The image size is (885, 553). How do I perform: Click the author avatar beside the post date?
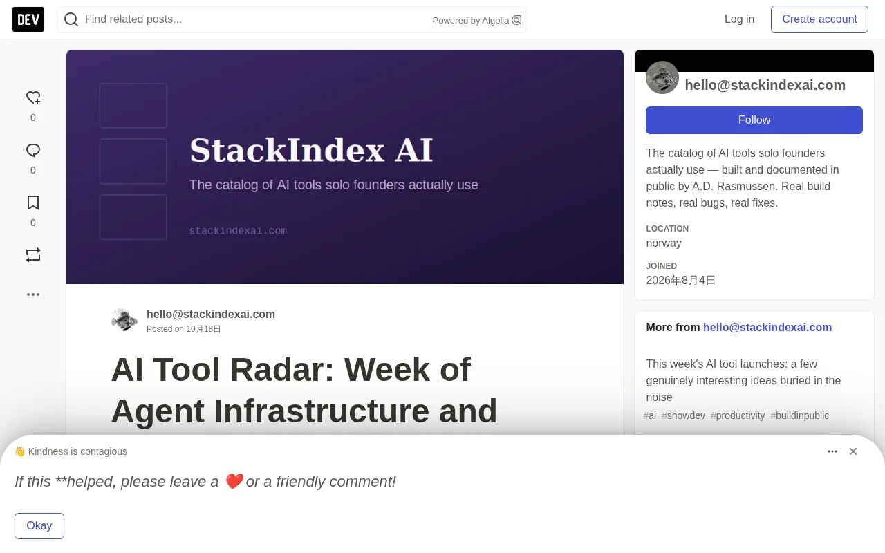click(124, 320)
